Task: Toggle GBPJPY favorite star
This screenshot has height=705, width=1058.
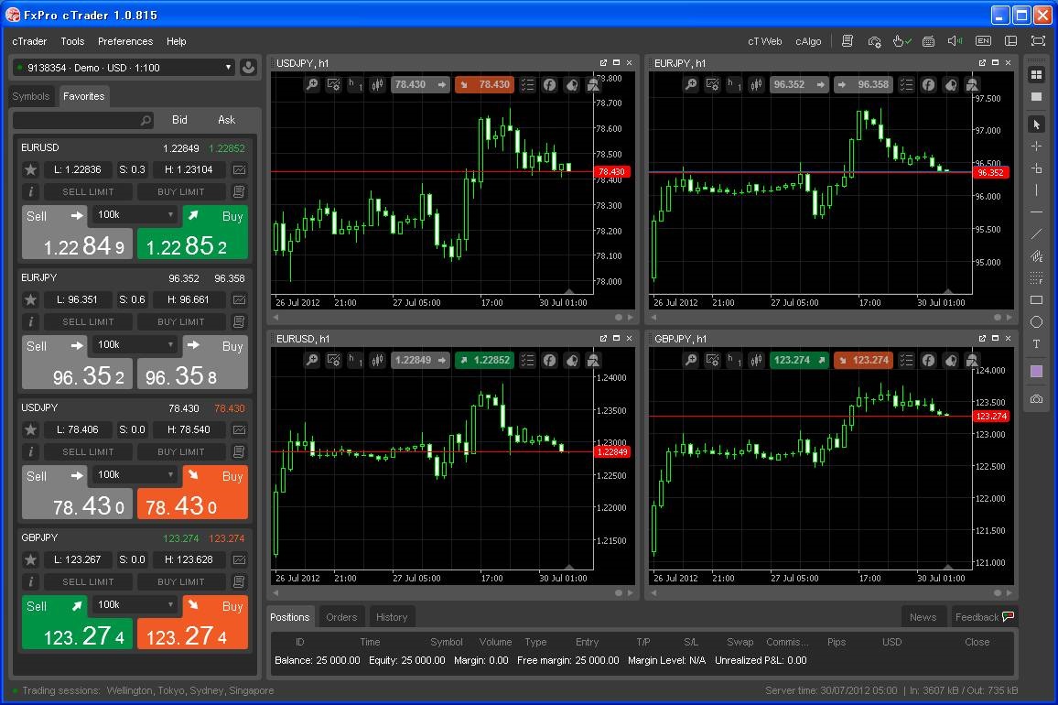Action: (x=30, y=559)
